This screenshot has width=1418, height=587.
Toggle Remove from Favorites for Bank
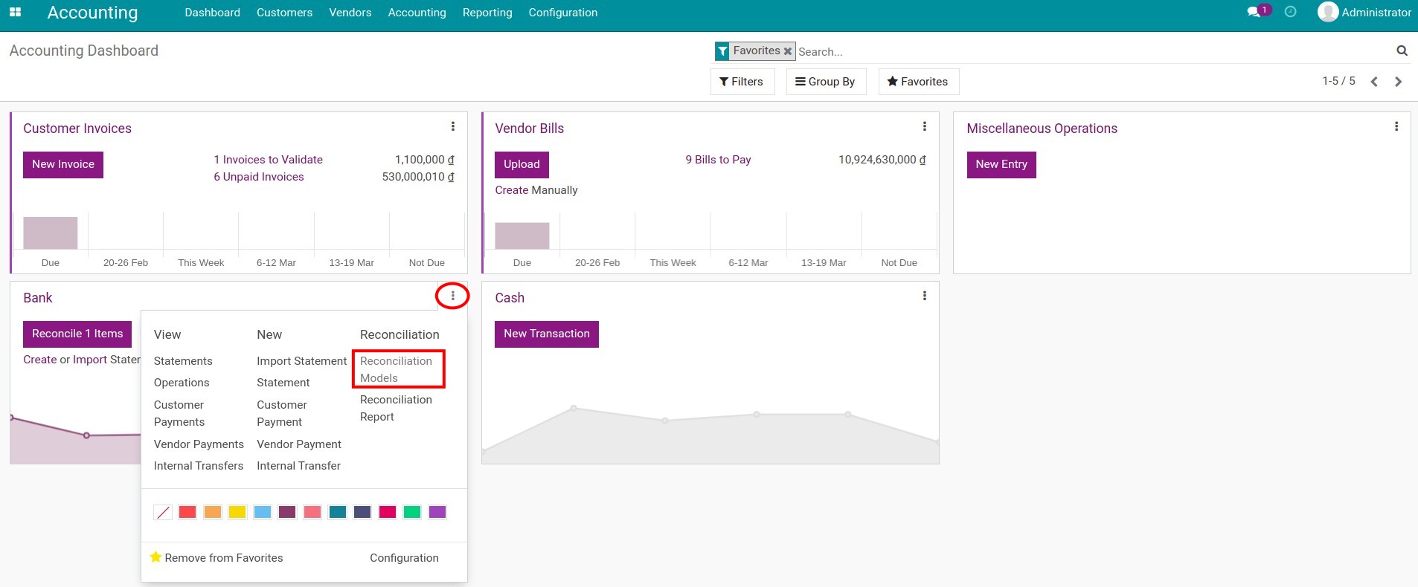tap(216, 558)
